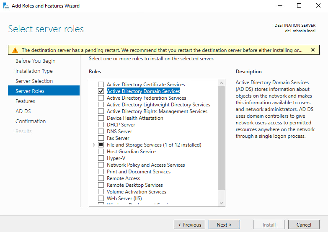This screenshot has width=328, height=232.
Task: Enable the DNS Server role checkbox
Action: click(101, 131)
